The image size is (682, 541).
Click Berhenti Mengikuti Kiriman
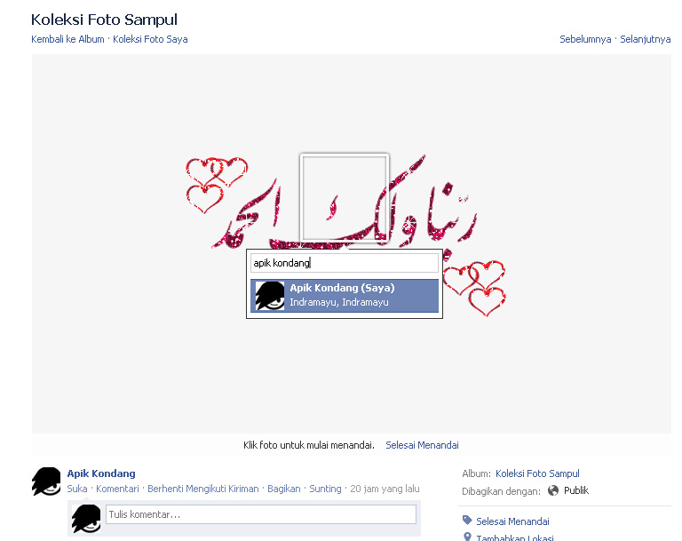(203, 489)
